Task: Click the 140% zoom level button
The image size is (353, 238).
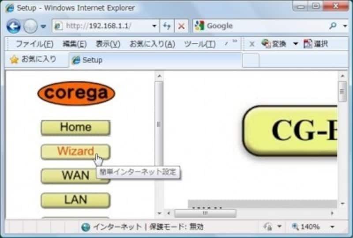Action: click(x=306, y=227)
